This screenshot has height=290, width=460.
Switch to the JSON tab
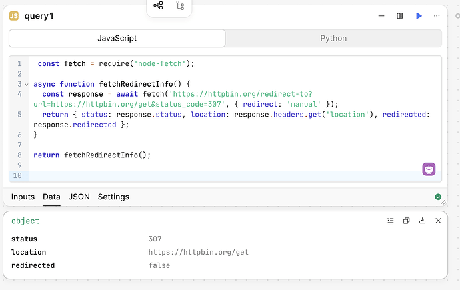[x=79, y=197]
